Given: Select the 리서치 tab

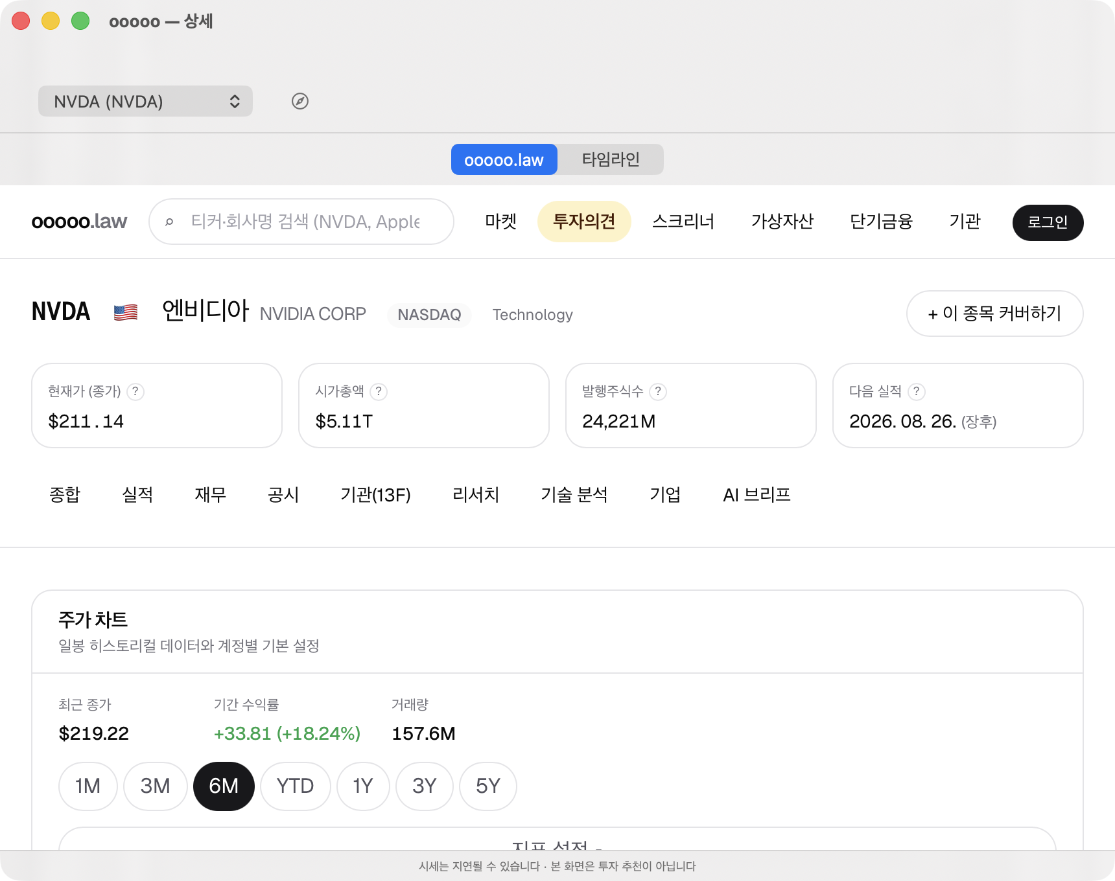Looking at the screenshot, I should [476, 495].
